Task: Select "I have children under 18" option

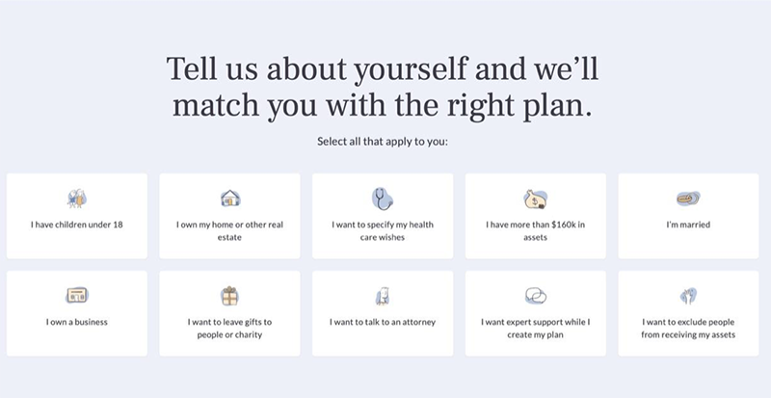Action: (x=77, y=226)
